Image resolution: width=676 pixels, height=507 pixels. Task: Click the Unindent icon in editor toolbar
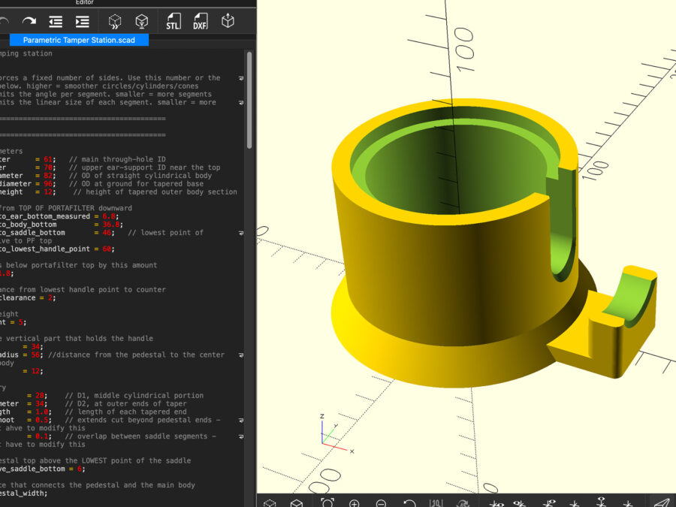pos(56,21)
